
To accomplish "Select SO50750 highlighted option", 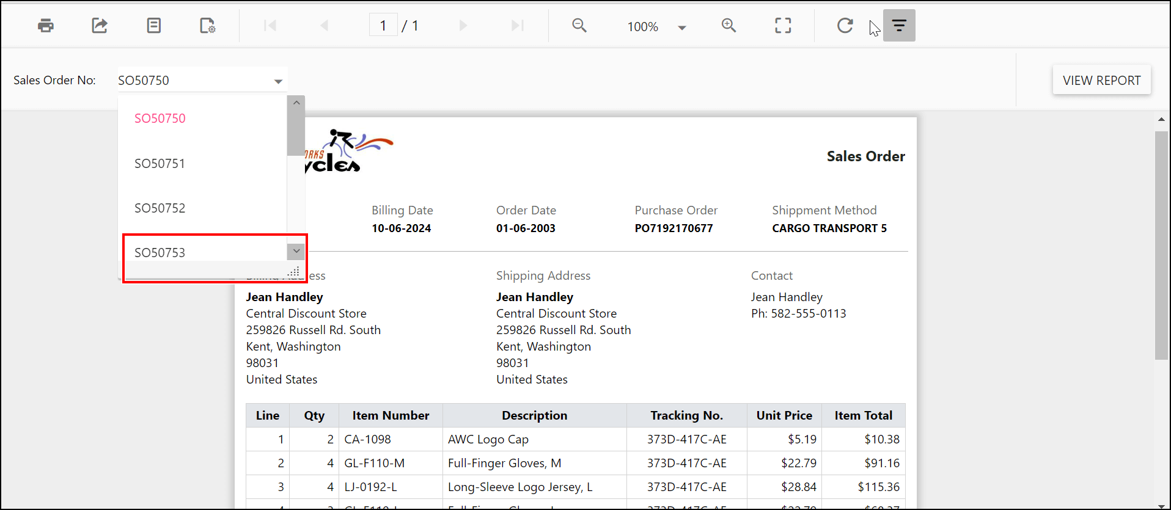I will point(160,118).
